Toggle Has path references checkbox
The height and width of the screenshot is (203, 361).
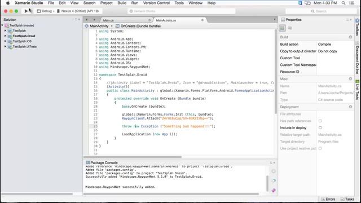[320, 121]
